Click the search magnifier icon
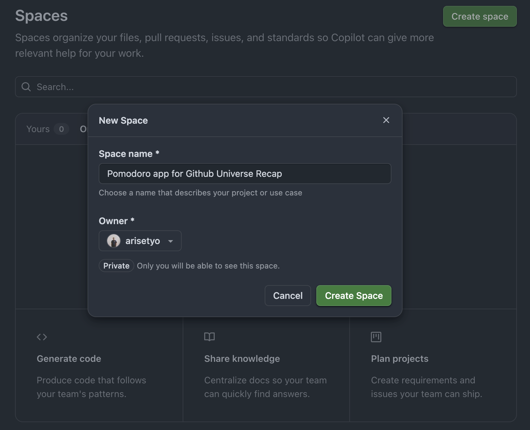The image size is (530, 430). point(26,87)
